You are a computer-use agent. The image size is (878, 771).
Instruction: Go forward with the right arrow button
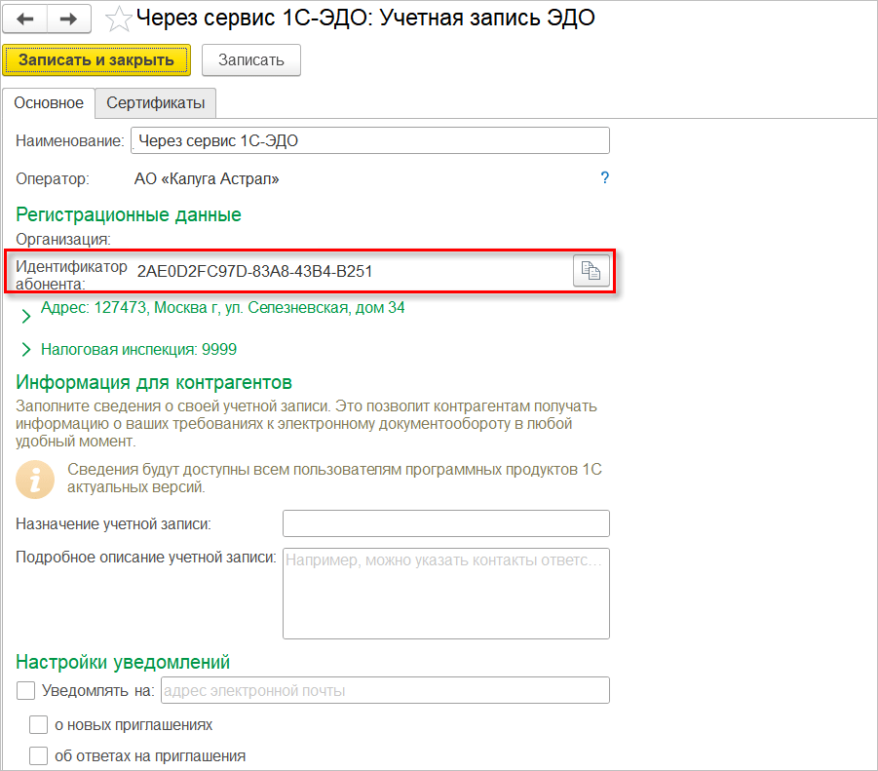(x=68, y=19)
